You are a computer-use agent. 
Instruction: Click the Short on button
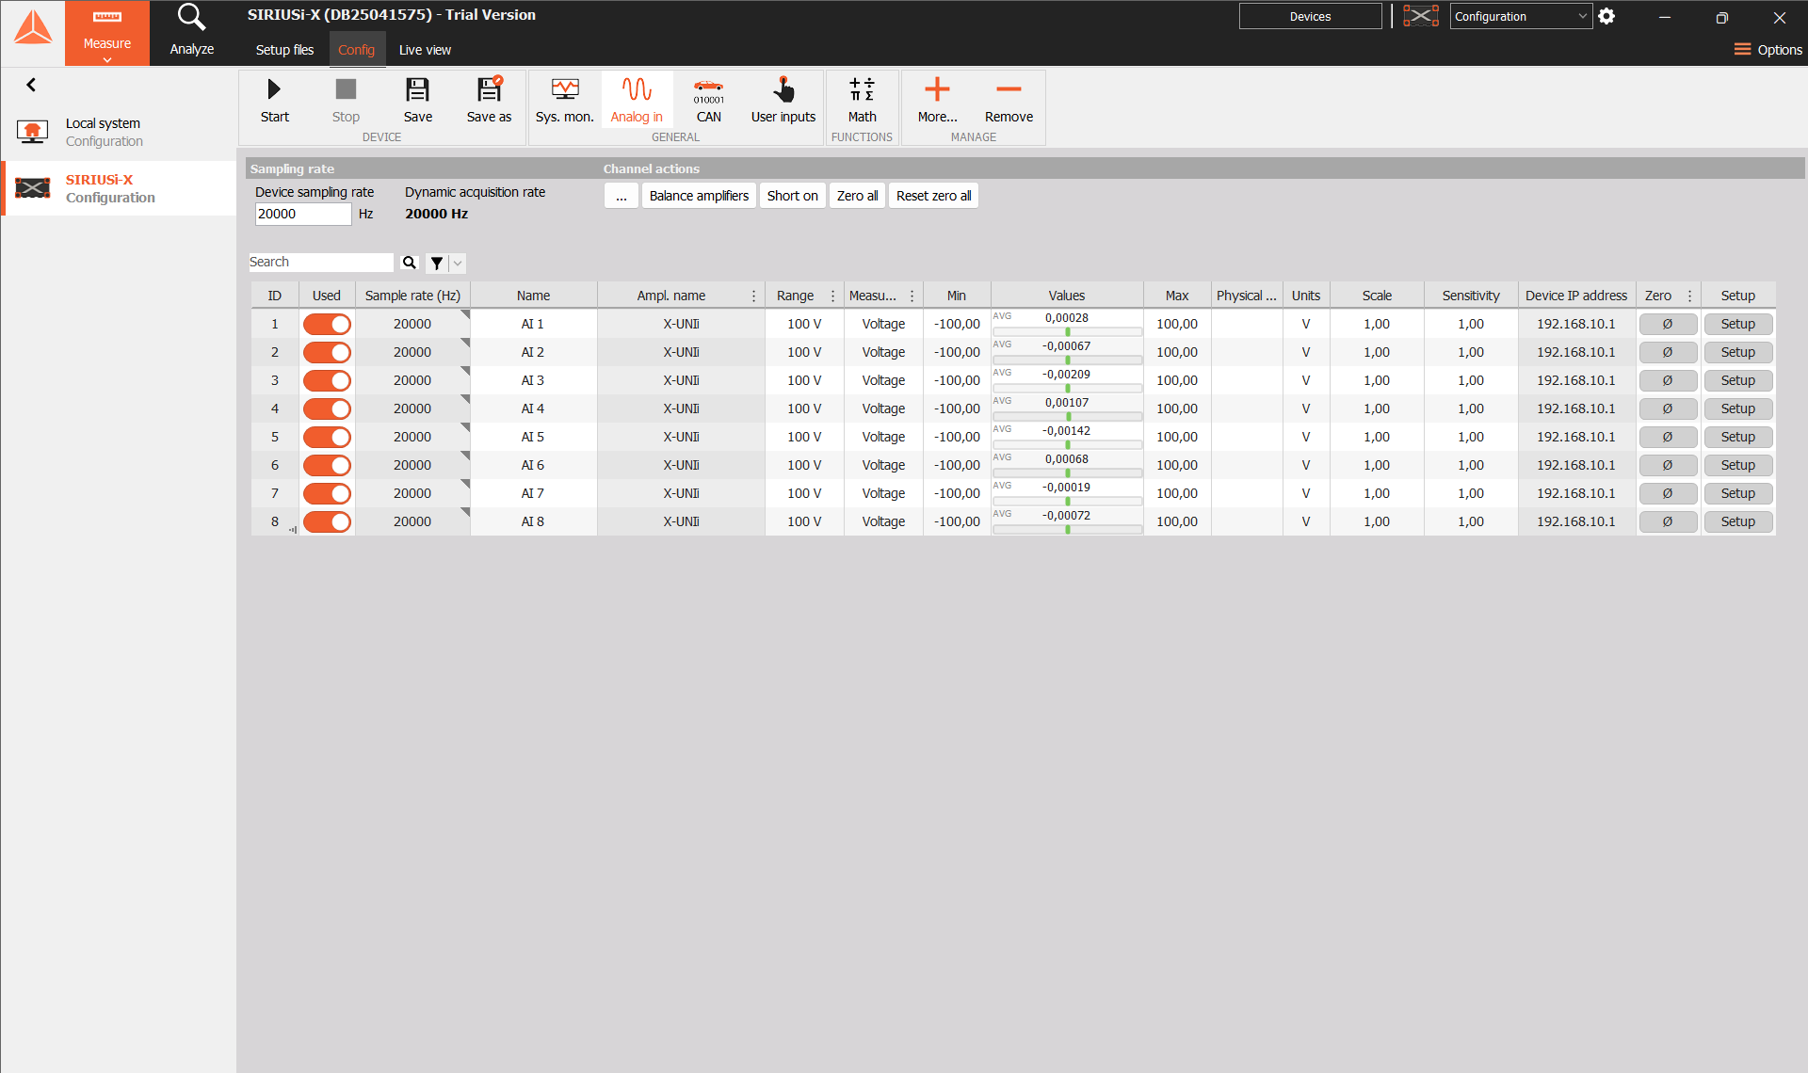792,196
